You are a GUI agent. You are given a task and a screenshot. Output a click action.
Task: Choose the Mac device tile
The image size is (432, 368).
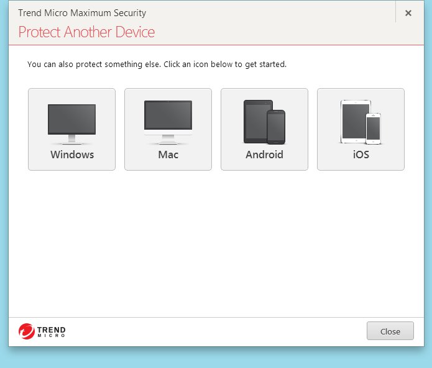(x=168, y=129)
